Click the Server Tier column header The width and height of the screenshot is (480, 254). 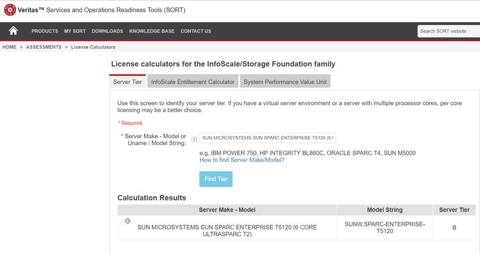454,210
